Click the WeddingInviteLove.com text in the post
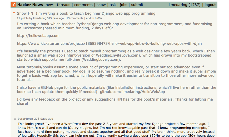Image resolution: width=229 pixels, height=137 pixels. [117, 55]
